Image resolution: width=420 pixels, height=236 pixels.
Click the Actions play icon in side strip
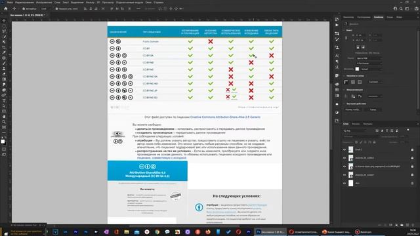point(337,25)
